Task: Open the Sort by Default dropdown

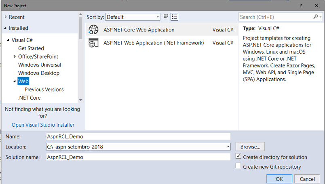Action: point(133,17)
